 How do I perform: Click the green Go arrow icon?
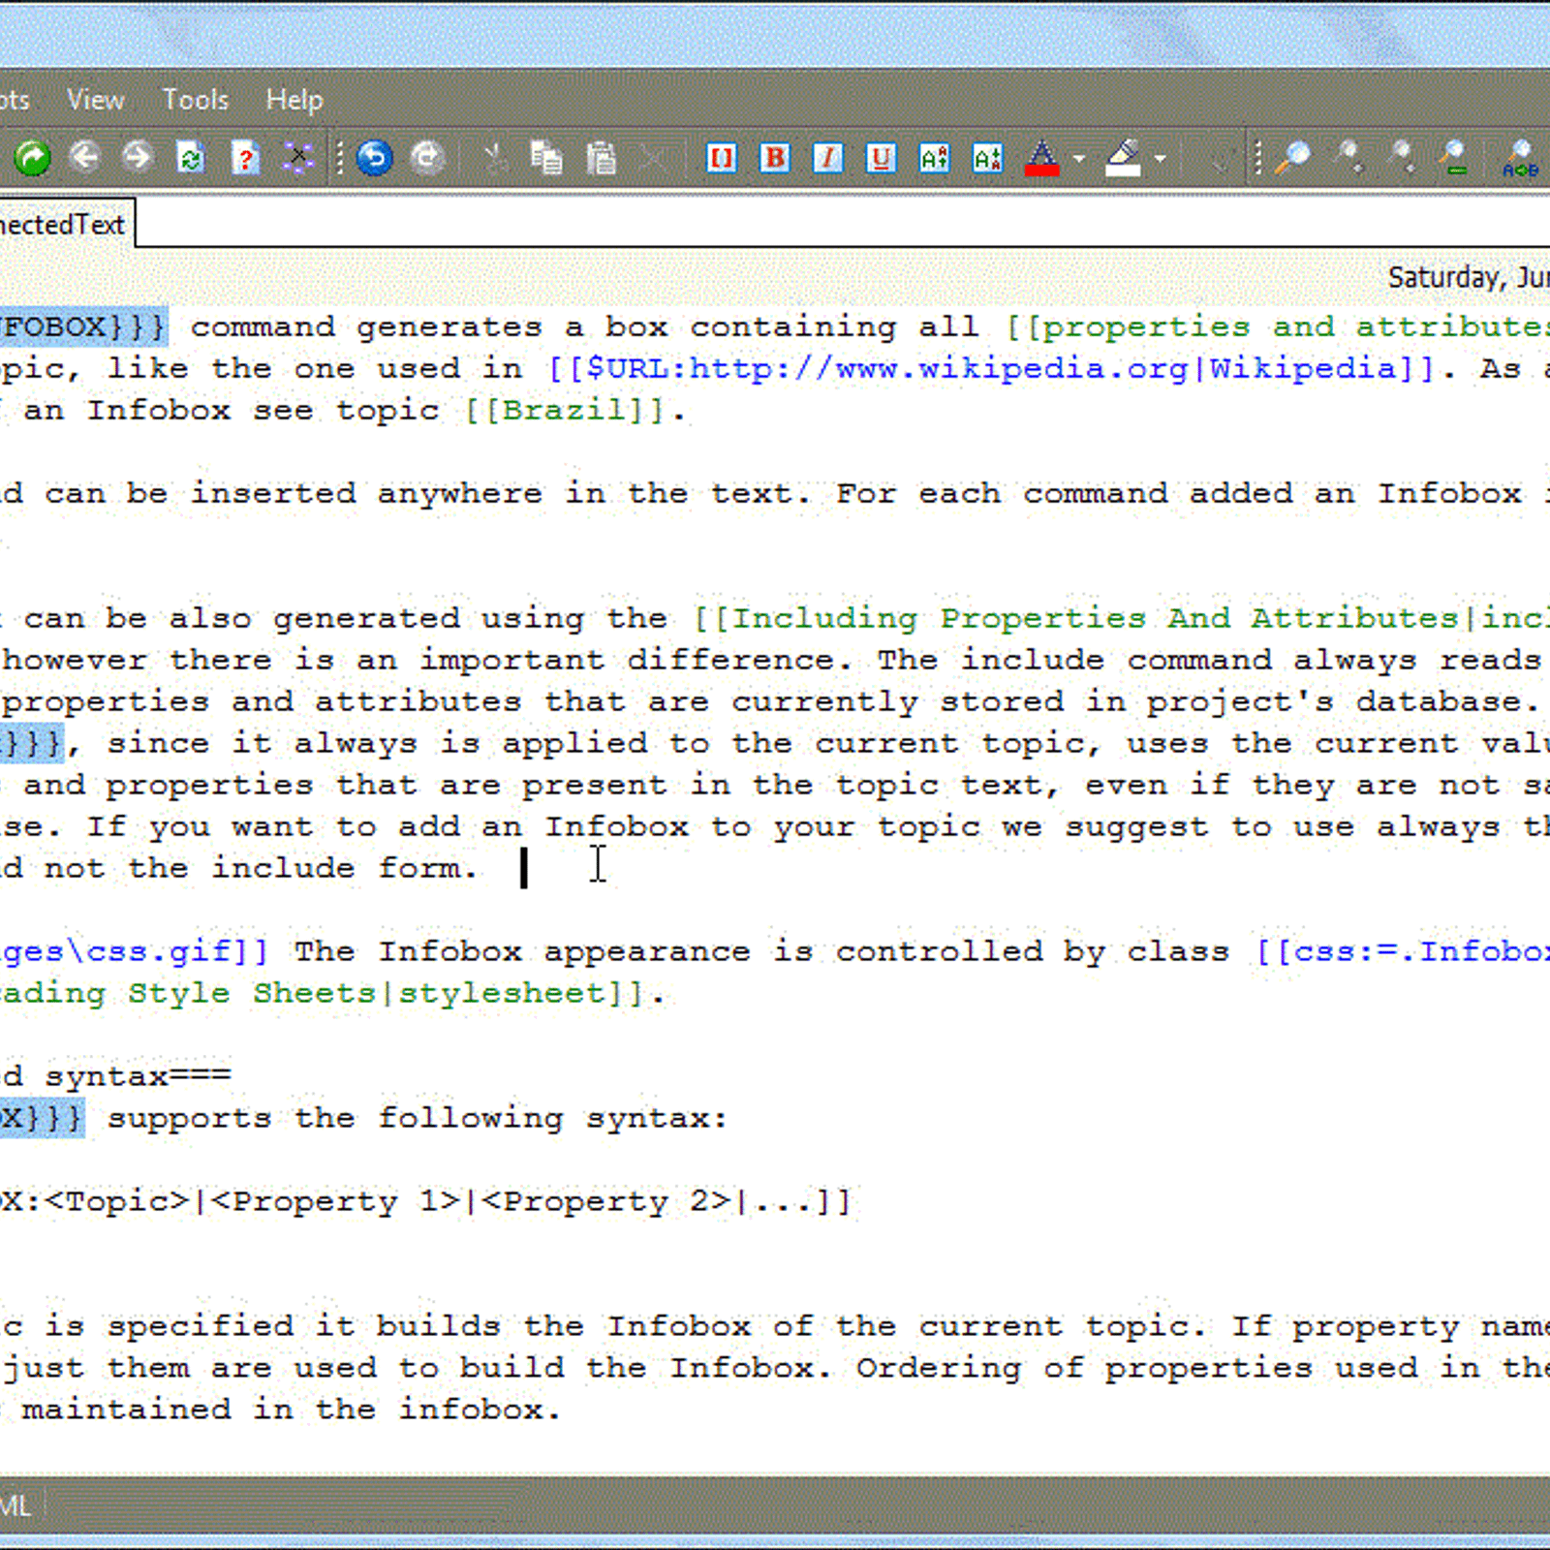click(33, 157)
